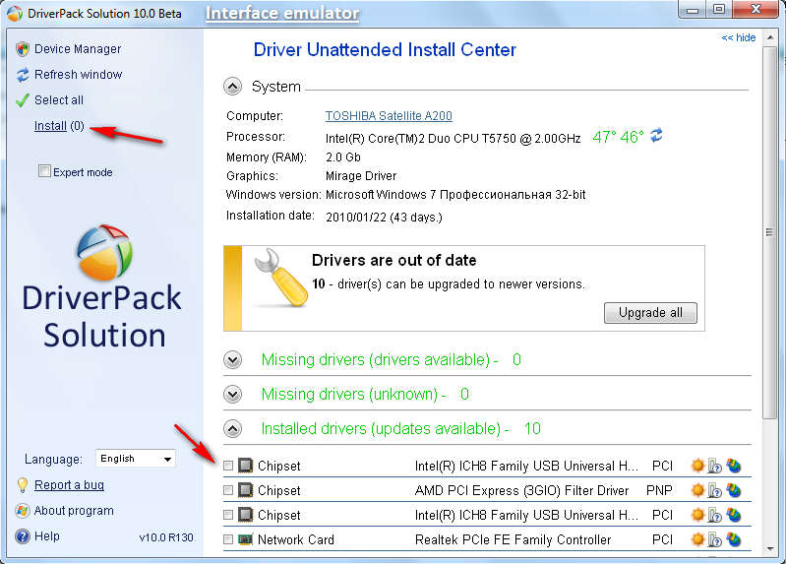Refresh CPU temperature with the blue arrows icon
Viewport: 786px width, 564px height.
(656, 136)
